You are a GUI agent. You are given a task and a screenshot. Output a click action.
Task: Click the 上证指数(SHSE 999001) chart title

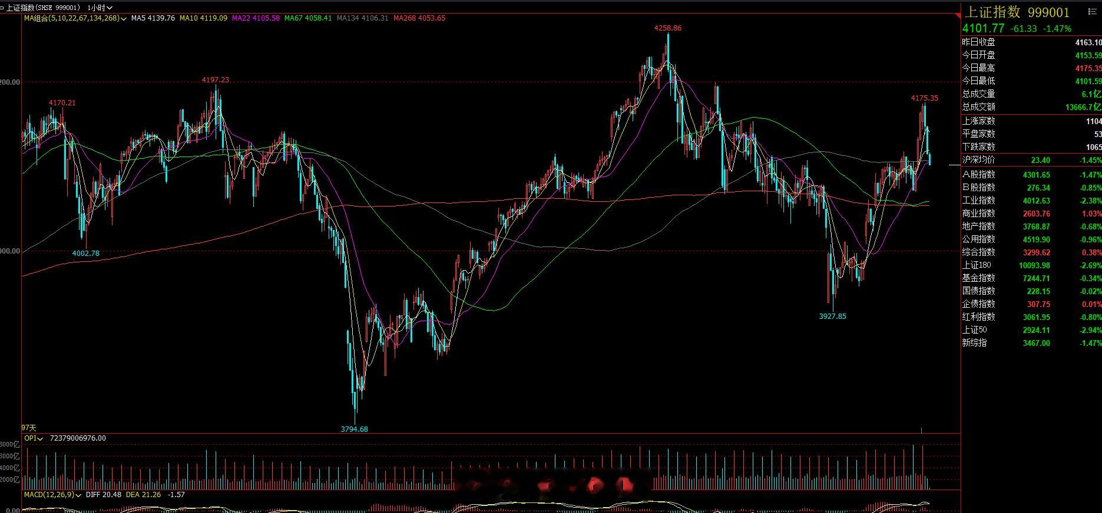pos(43,8)
